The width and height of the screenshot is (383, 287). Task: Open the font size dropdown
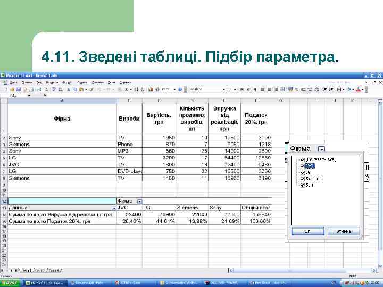[x=235, y=90]
